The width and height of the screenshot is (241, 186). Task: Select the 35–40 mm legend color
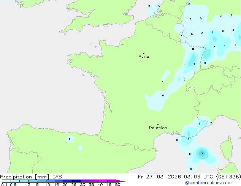pos(94,181)
